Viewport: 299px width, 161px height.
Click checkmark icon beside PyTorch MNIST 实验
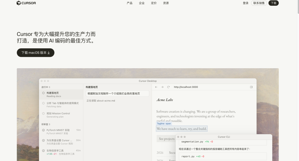pyautogui.click(x=43, y=130)
